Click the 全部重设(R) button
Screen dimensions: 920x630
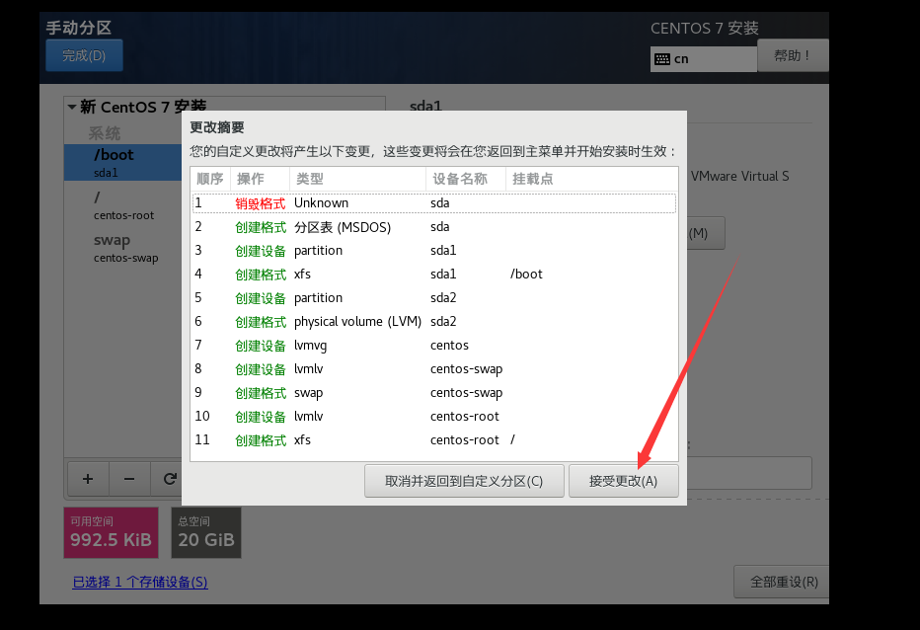783,582
